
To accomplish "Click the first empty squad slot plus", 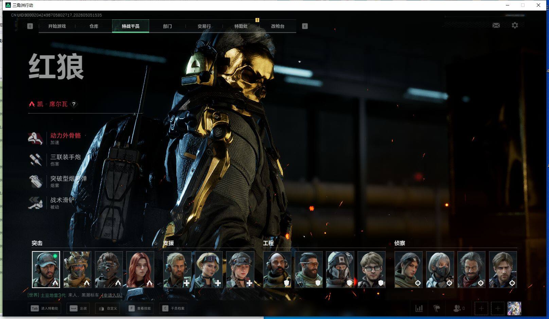I will [481, 308].
